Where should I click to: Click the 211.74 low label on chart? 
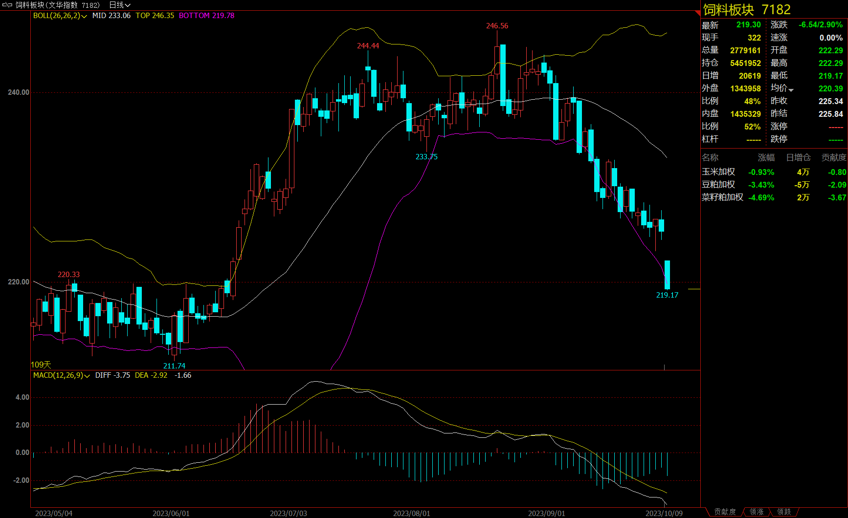(174, 366)
